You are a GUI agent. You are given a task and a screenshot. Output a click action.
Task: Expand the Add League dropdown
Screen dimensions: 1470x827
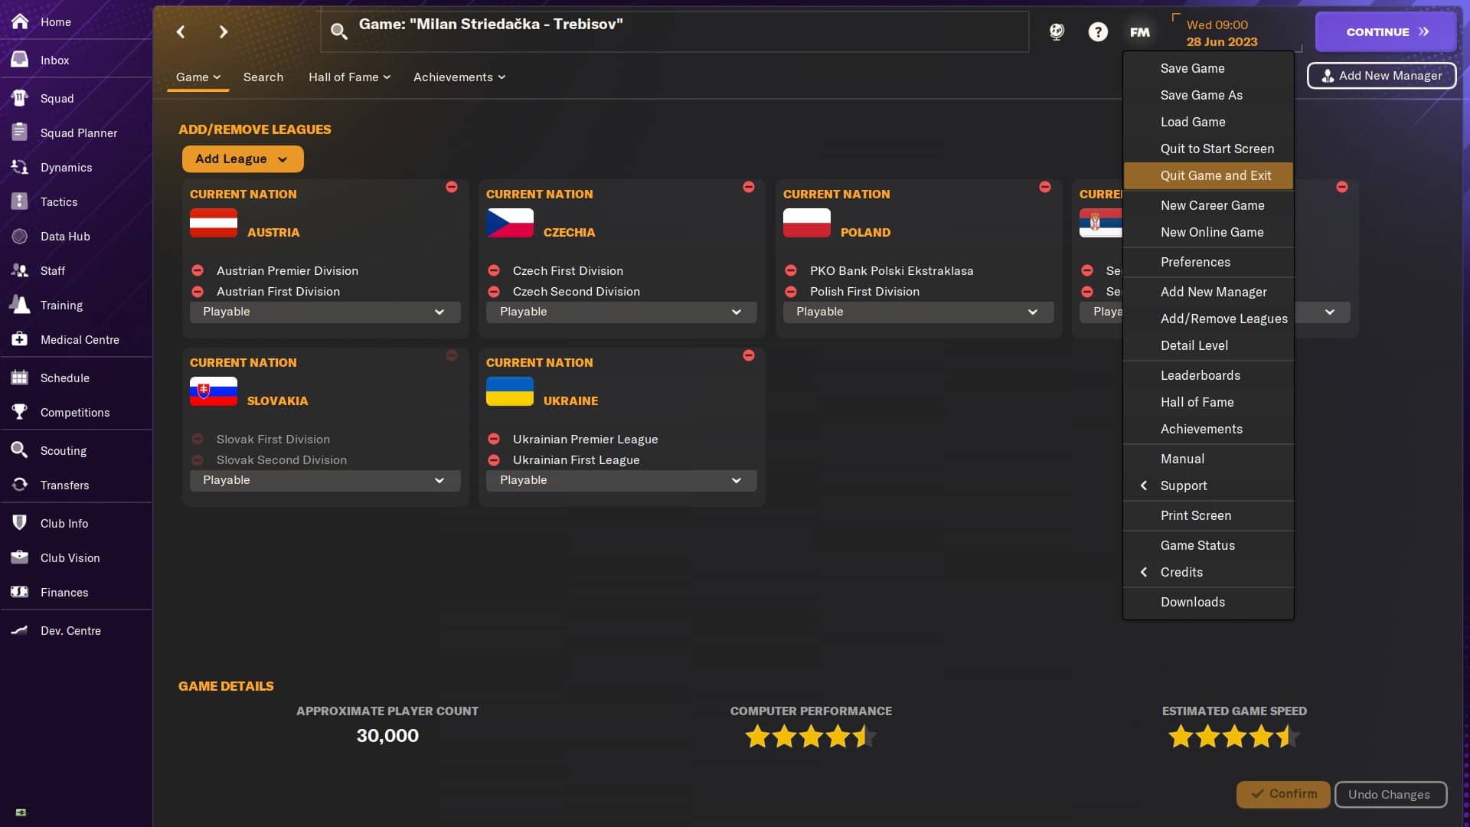pos(243,159)
